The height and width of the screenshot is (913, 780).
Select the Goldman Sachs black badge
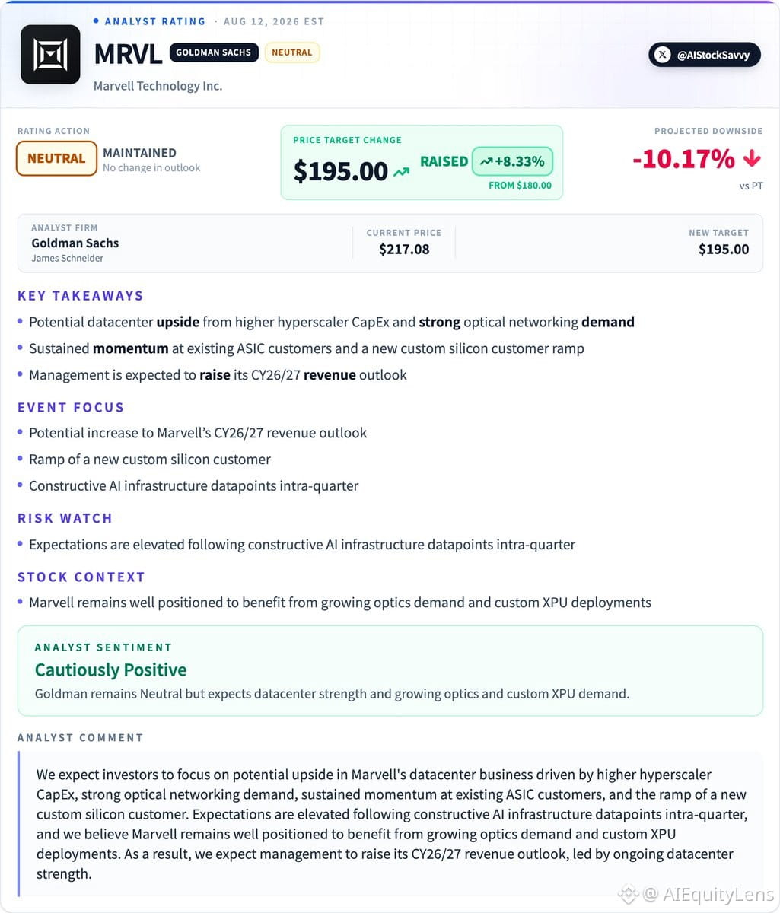coord(214,52)
